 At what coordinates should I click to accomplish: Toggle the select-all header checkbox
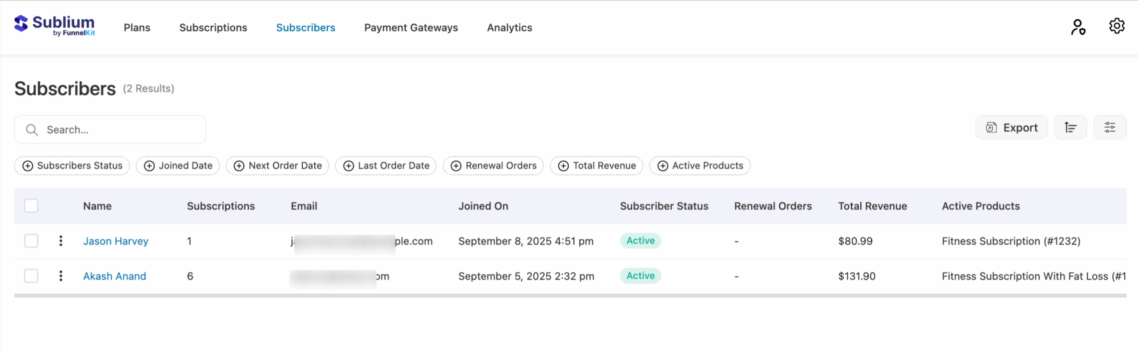click(31, 206)
